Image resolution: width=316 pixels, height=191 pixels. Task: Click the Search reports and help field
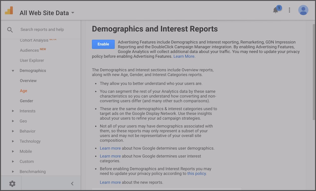click(42, 30)
